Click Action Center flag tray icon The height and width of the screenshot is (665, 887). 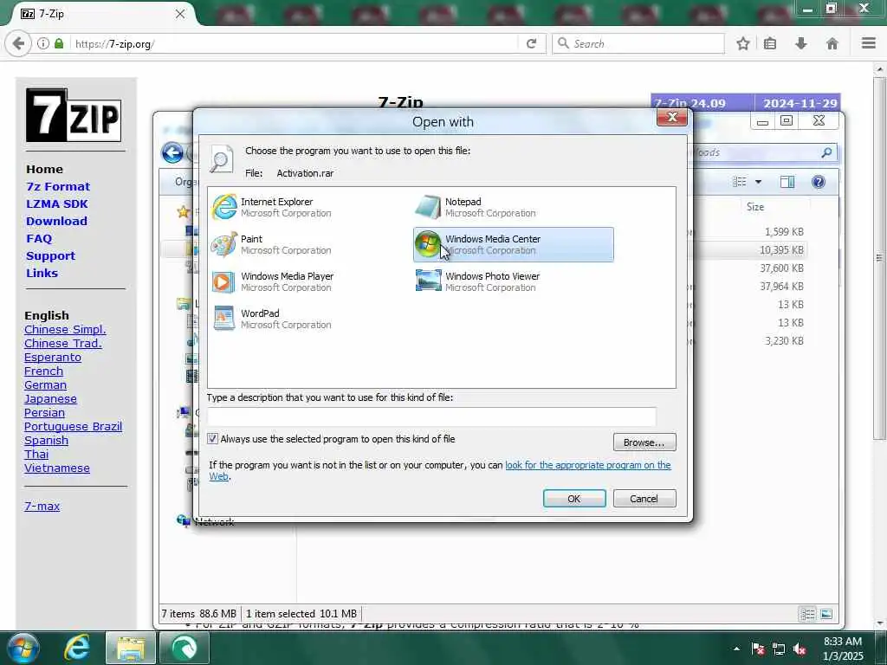point(758,649)
